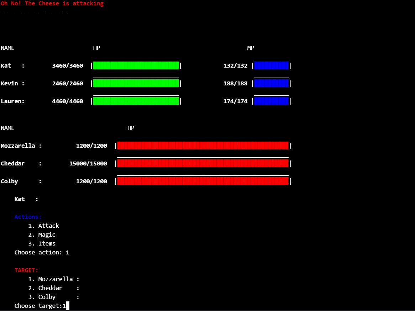Click the HP header above player bars
This screenshot has width=415, height=311.
pyautogui.click(x=96, y=48)
